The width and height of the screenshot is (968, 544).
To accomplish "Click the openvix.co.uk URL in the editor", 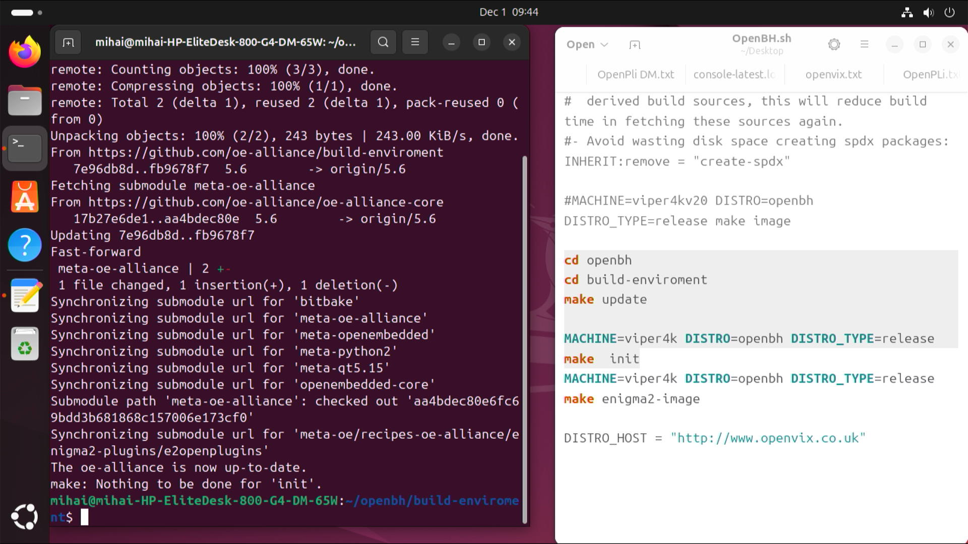I will (768, 438).
